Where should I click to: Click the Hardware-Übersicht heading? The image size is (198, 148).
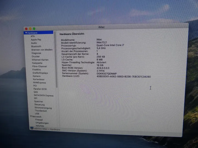[72, 34]
